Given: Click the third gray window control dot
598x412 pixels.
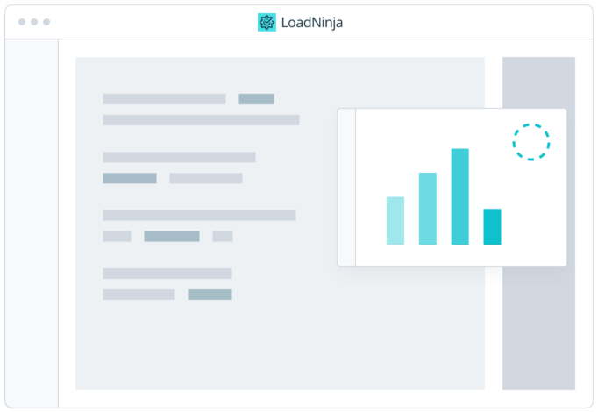Looking at the screenshot, I should click(x=46, y=22).
